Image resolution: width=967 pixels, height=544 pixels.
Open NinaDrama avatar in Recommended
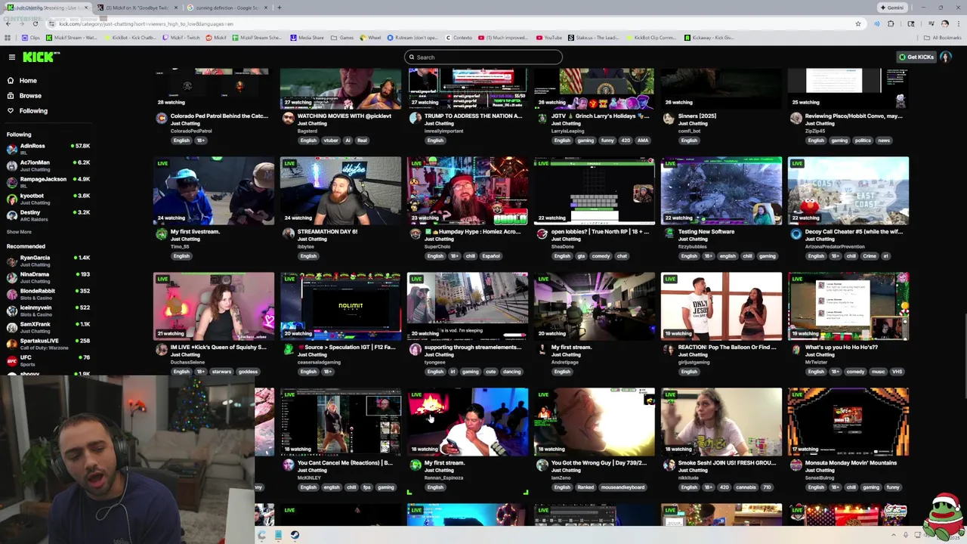coord(11,277)
